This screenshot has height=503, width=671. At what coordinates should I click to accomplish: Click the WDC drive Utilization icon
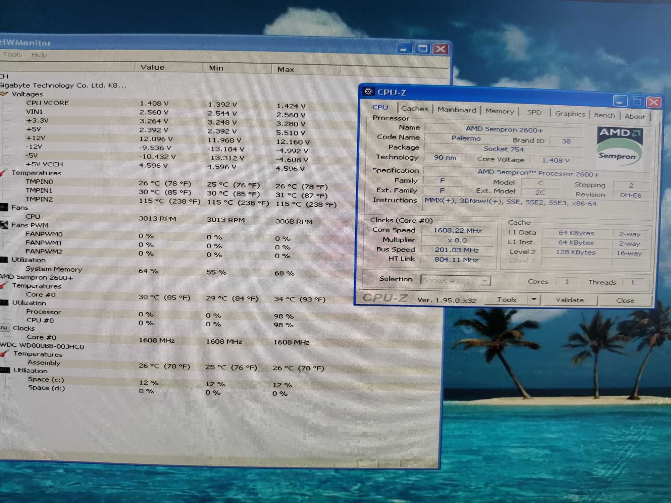coord(5,370)
